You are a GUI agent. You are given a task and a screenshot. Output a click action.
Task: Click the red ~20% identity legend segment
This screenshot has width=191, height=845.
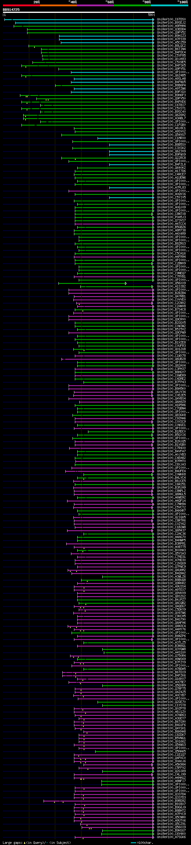click(x=21, y=5)
